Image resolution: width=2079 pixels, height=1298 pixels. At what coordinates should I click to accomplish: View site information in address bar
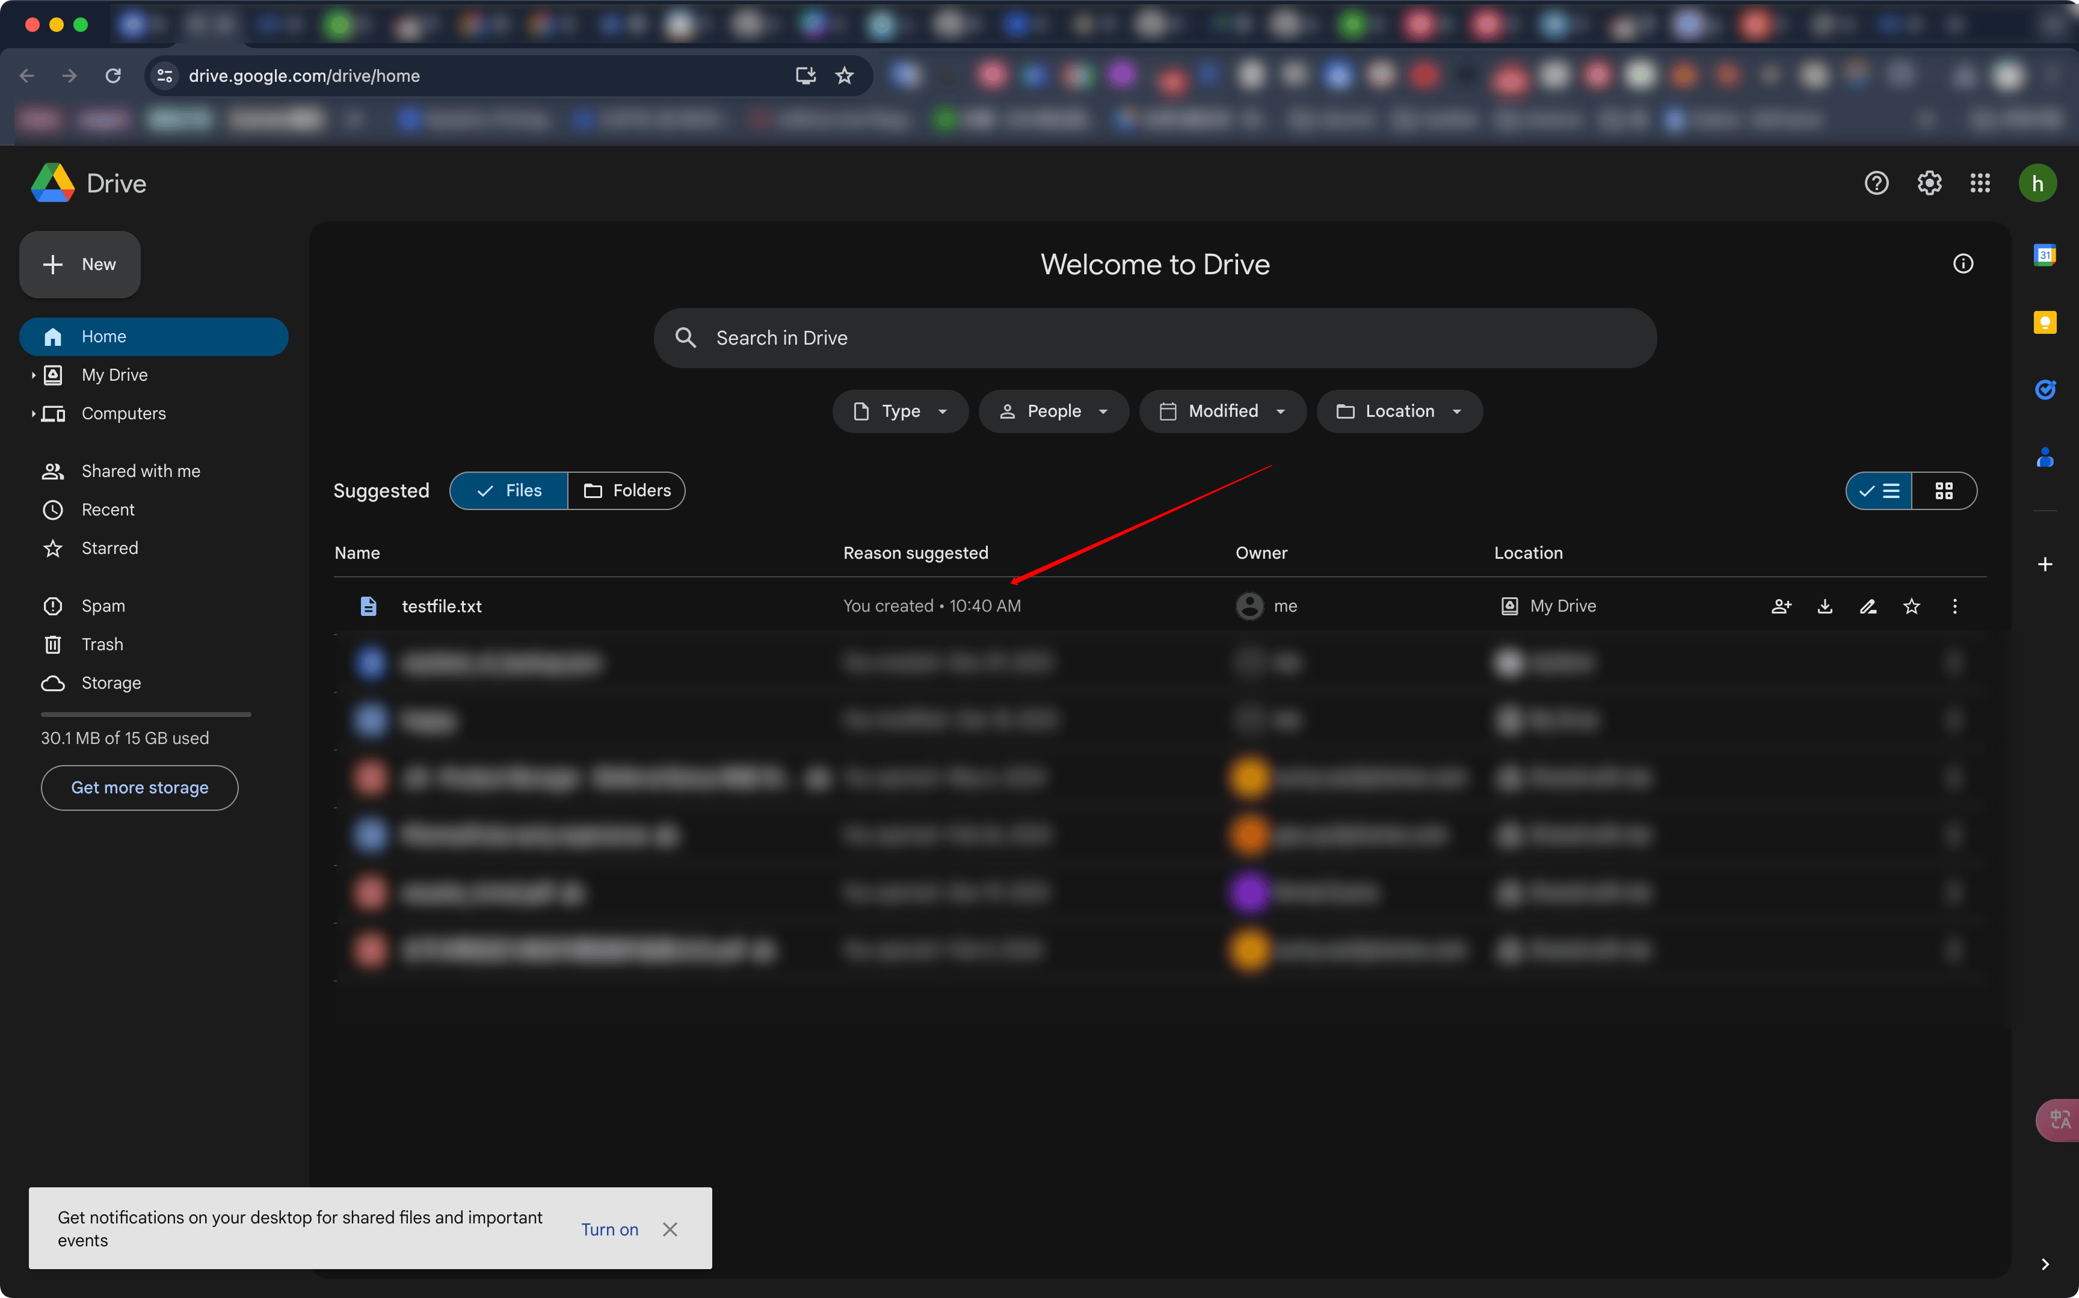coord(165,76)
